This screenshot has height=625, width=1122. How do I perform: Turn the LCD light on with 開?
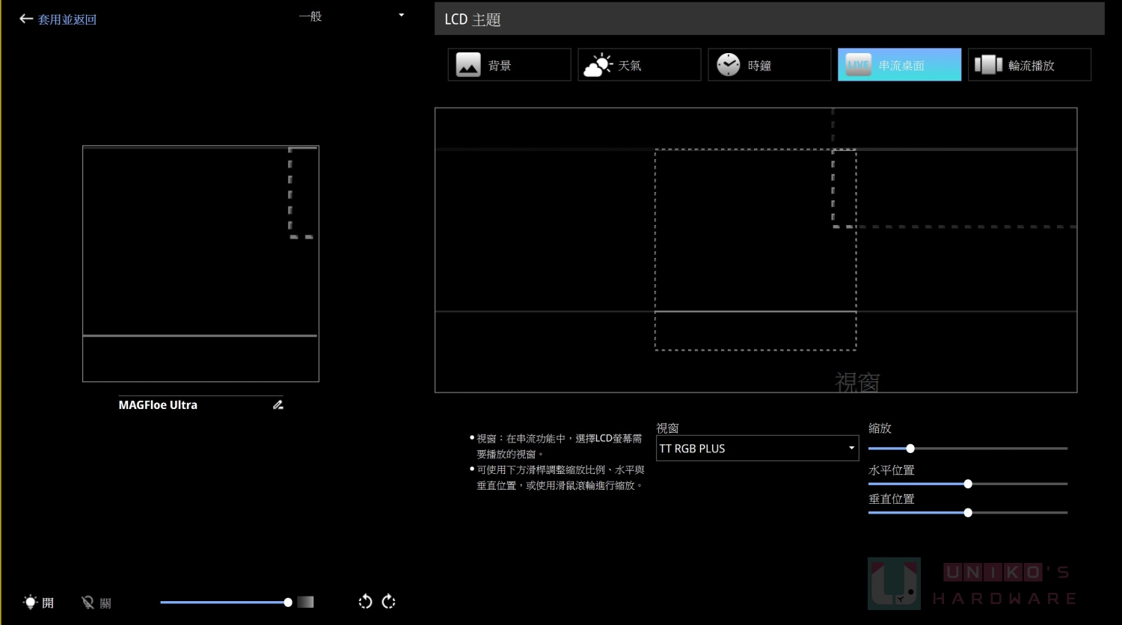[39, 603]
